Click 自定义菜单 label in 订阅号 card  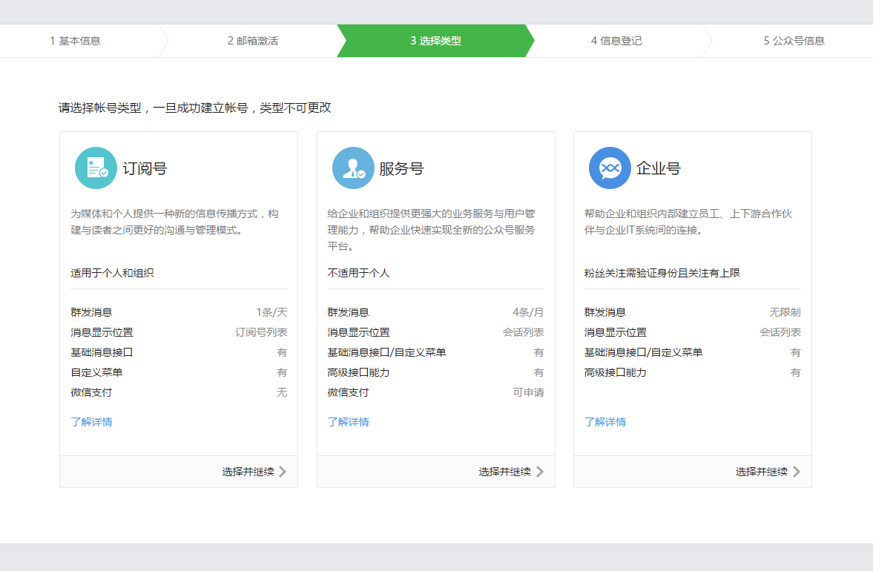pyautogui.click(x=96, y=372)
